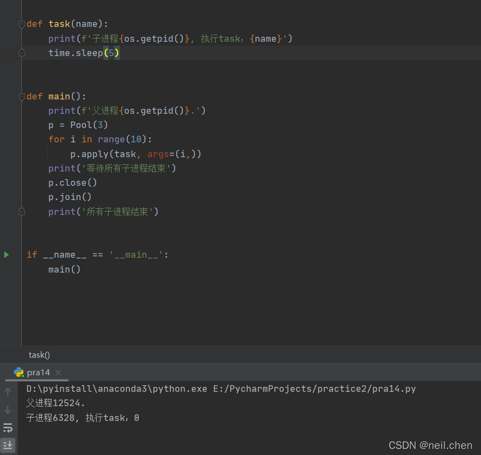
Task: Click the Python logo on pra14 tab
Action: (x=19, y=372)
